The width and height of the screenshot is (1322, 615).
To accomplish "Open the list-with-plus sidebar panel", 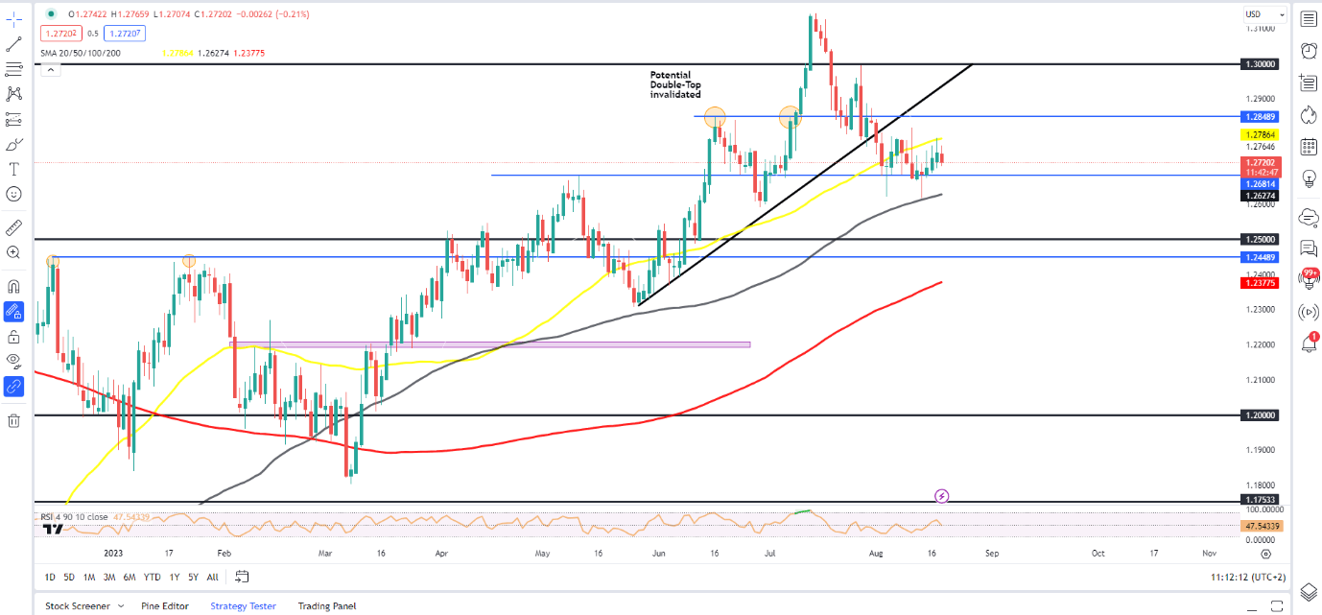I will coord(1309,83).
